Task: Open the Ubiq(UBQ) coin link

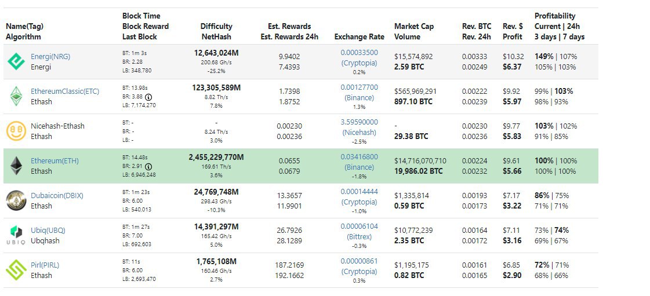Action: [48, 231]
